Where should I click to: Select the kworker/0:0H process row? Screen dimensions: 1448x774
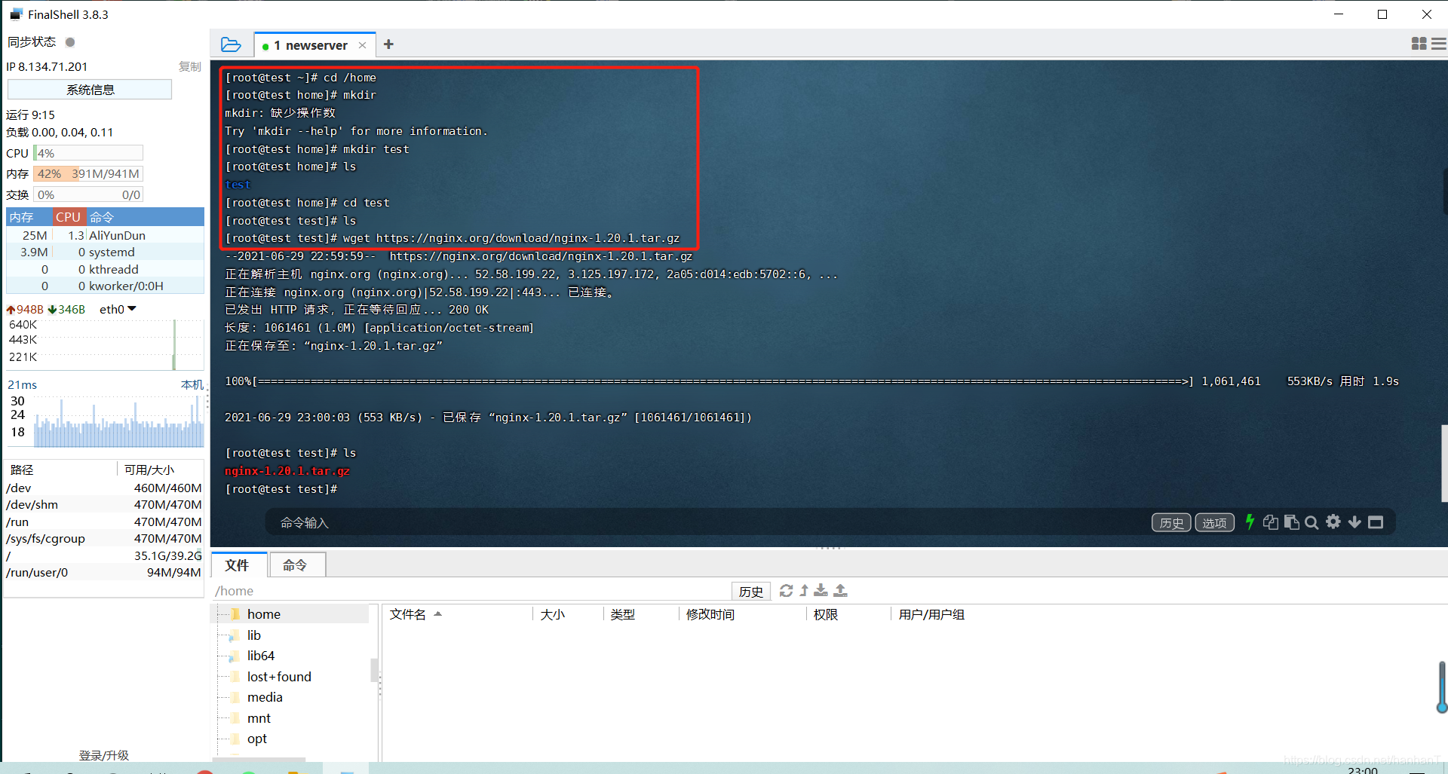point(105,286)
